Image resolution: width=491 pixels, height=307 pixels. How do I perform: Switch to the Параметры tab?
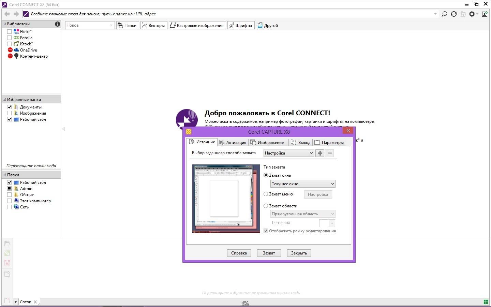tap(329, 143)
